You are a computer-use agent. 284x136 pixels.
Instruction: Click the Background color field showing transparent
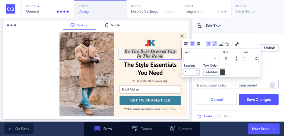pos(257,84)
